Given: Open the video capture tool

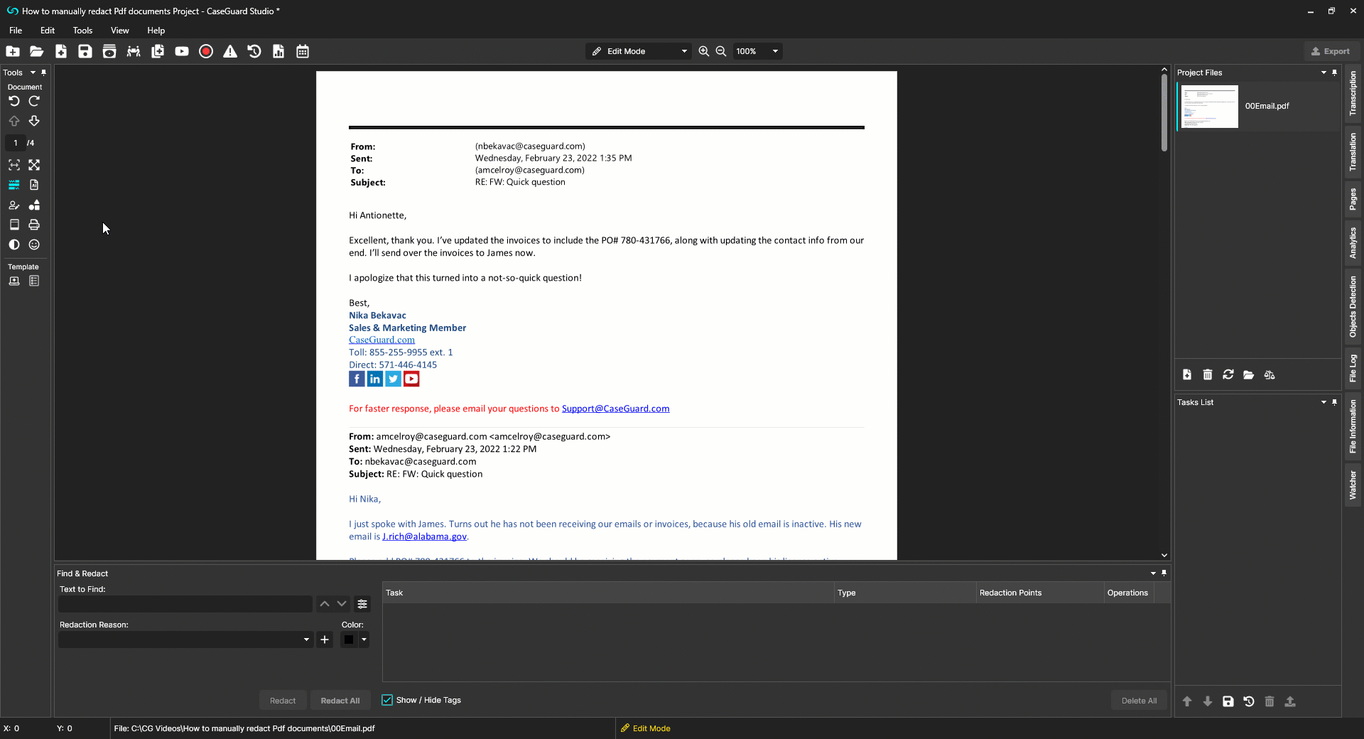Looking at the screenshot, I should [x=182, y=51].
